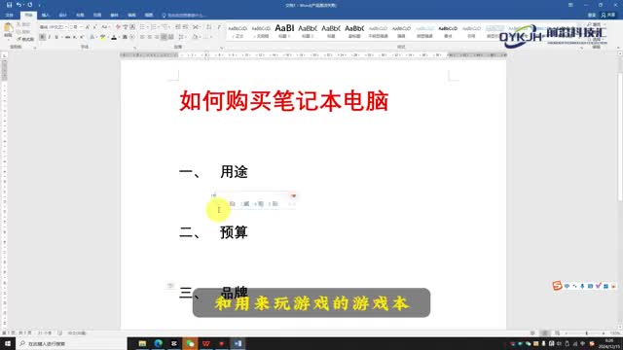Apply text effects icon

pyautogui.click(x=92, y=37)
